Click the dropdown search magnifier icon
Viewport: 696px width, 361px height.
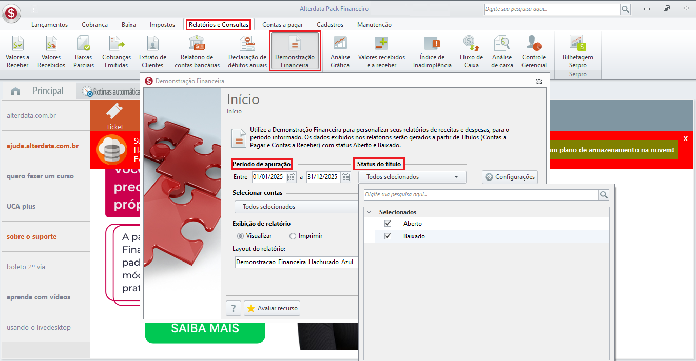coord(604,195)
